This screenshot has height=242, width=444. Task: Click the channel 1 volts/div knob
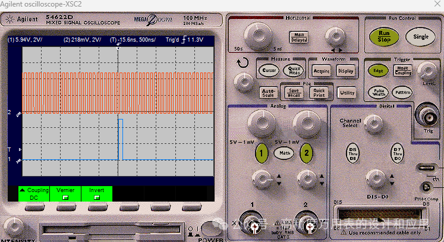click(262, 123)
